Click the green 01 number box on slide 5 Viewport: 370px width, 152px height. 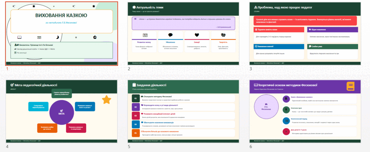coord(136,98)
